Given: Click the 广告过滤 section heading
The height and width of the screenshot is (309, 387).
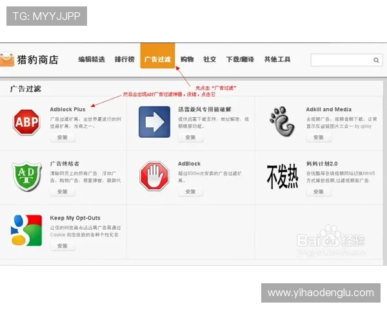Looking at the screenshot, I should point(26,89).
